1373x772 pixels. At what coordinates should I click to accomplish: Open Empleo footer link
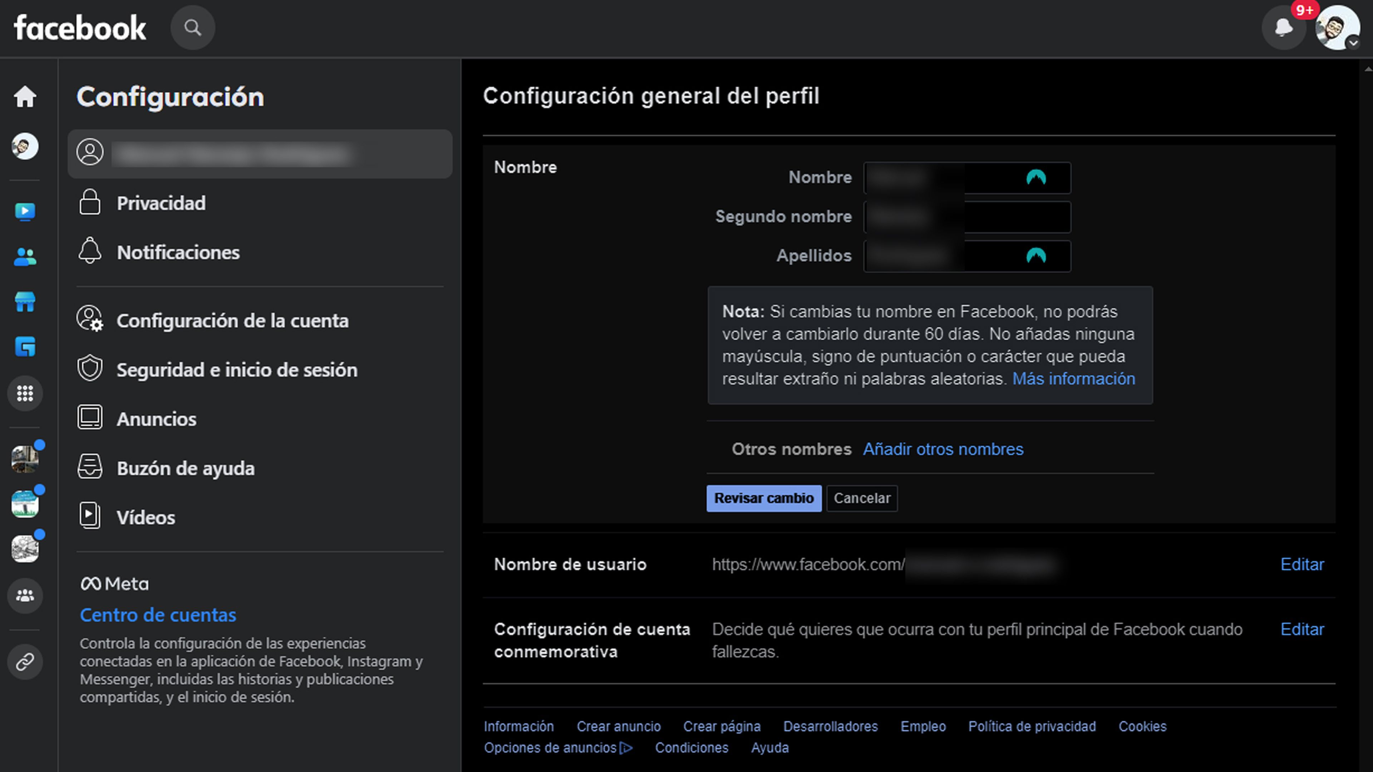click(x=923, y=726)
